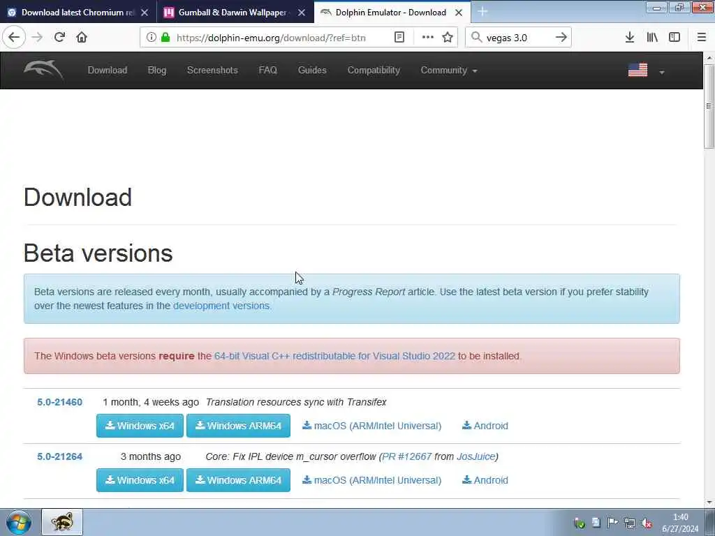Close the Dolphin Emulator tab
This screenshot has width=715, height=536.
pyautogui.click(x=459, y=13)
